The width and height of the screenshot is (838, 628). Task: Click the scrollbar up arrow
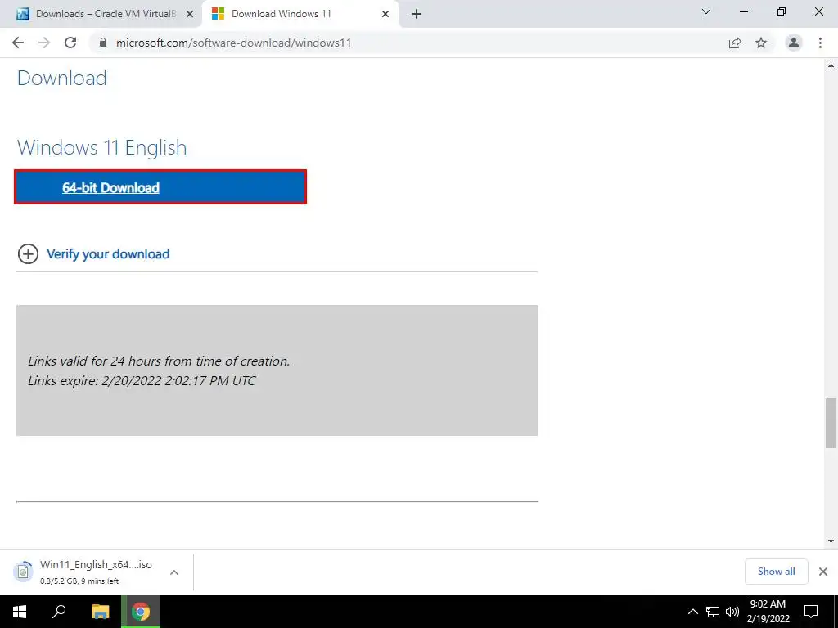click(831, 65)
